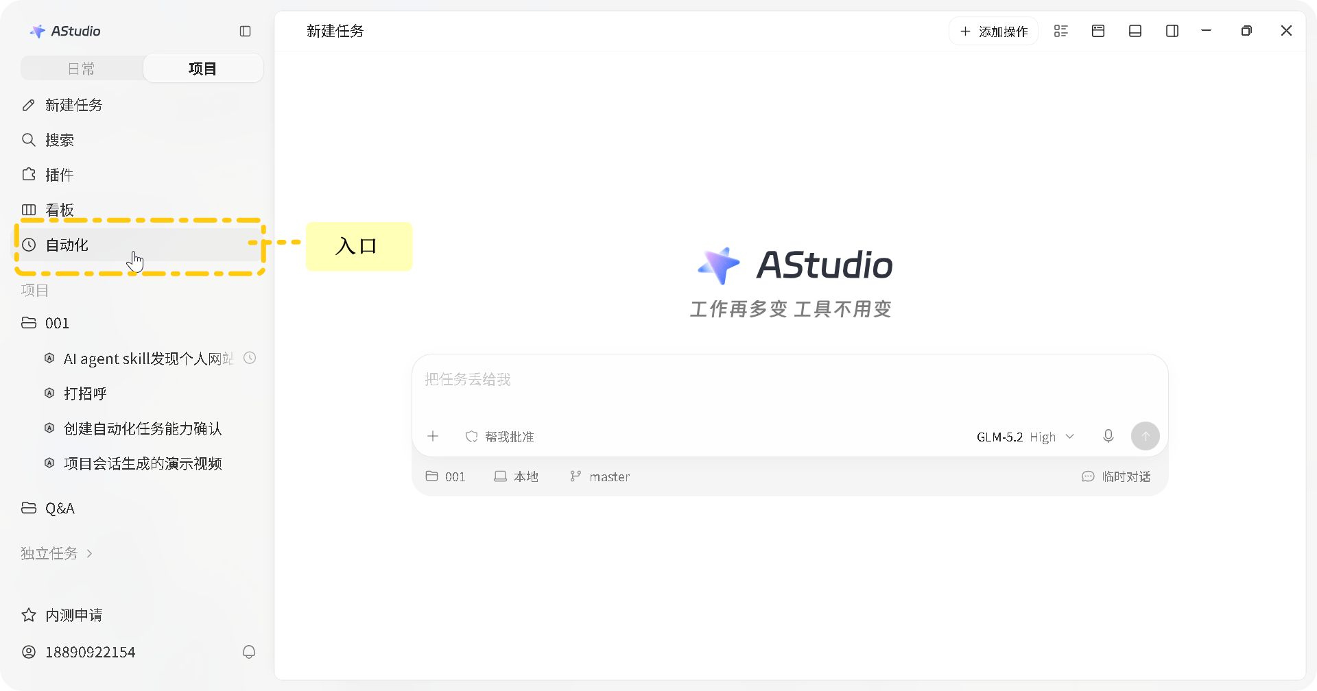Image resolution: width=1317 pixels, height=691 pixels.
Task: Open notifications with the bell icon
Action: (249, 652)
